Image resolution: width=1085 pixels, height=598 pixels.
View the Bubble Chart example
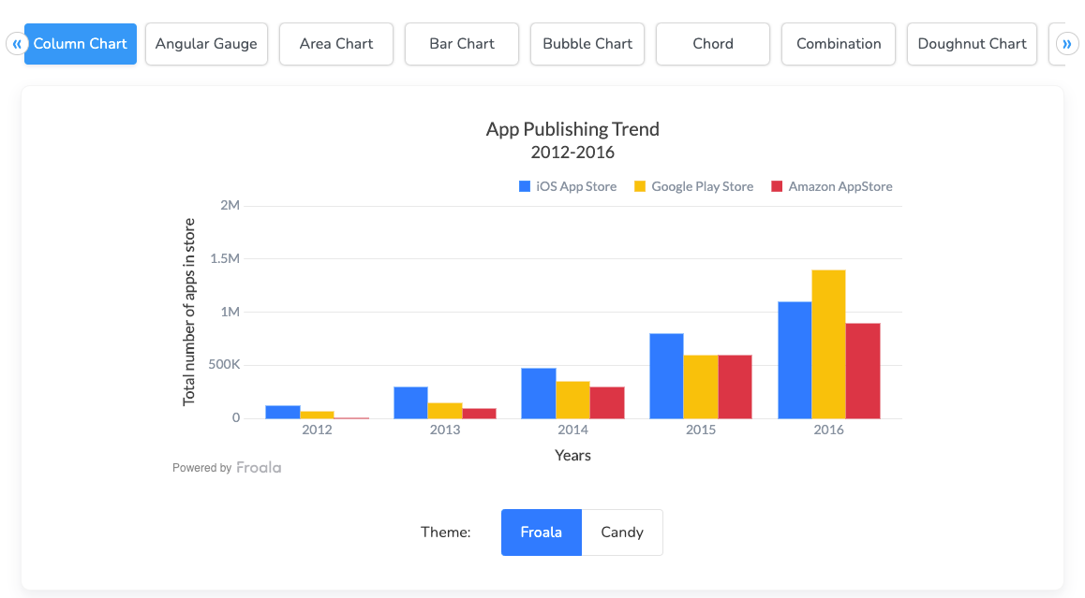pyautogui.click(x=587, y=43)
